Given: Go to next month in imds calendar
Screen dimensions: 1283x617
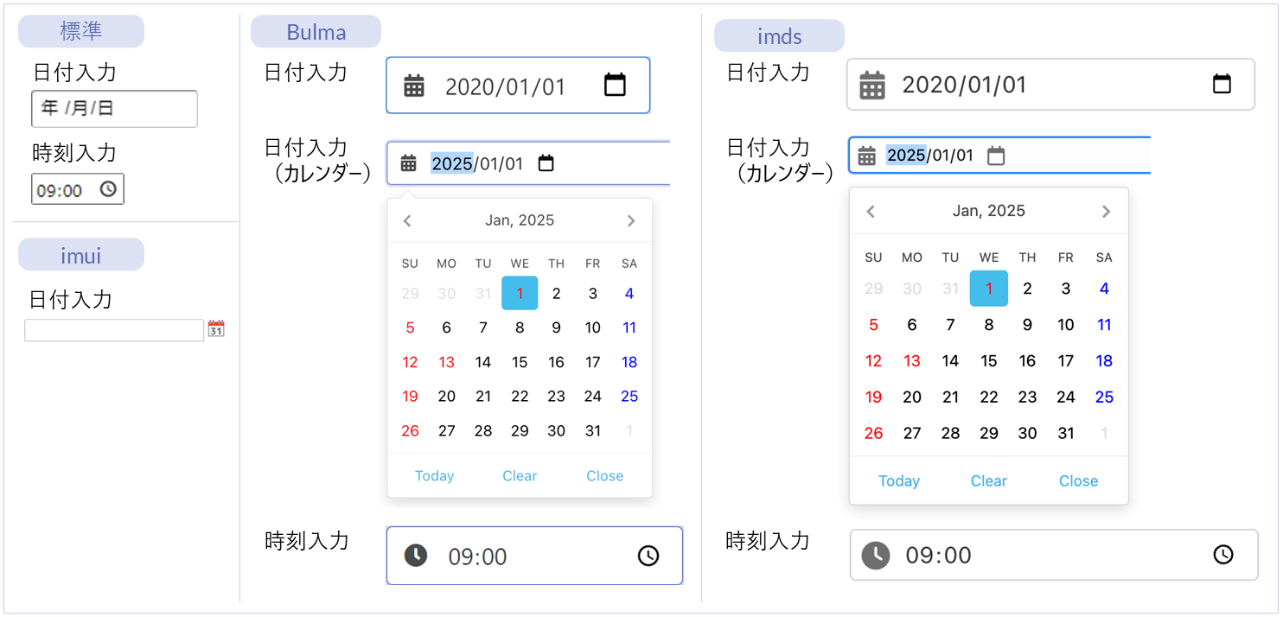Looking at the screenshot, I should (1106, 212).
